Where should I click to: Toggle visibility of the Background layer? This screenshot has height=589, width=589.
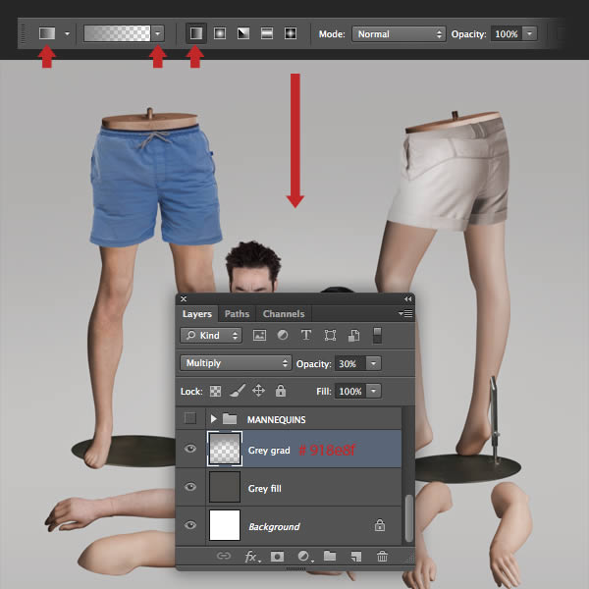click(x=190, y=526)
